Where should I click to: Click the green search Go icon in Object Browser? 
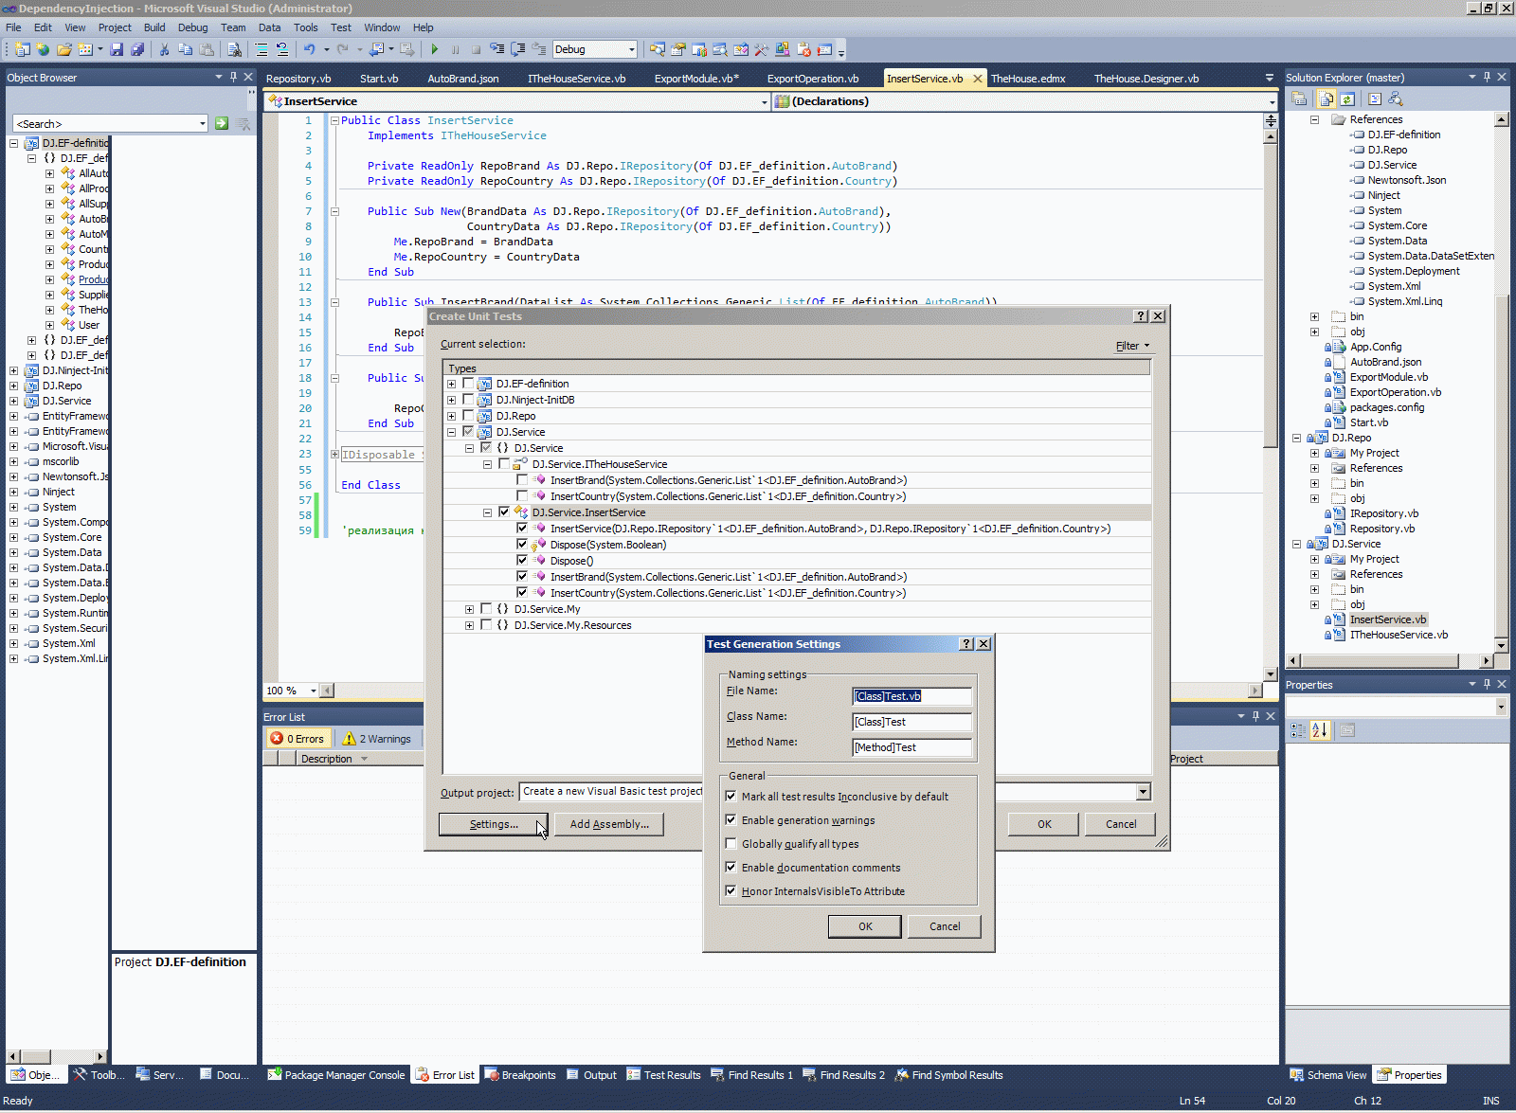point(222,123)
